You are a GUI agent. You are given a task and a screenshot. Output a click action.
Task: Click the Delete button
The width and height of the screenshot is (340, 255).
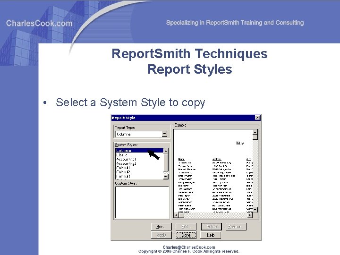(212, 226)
